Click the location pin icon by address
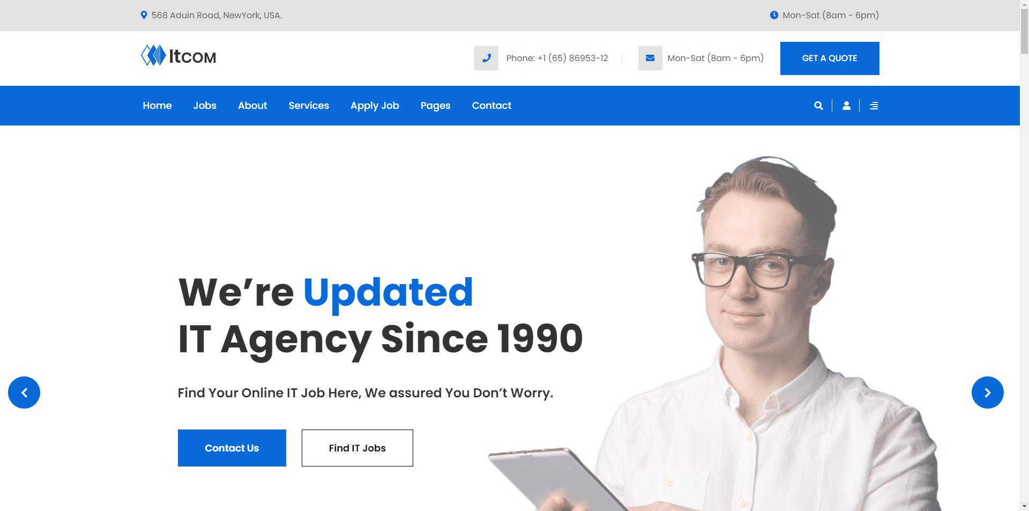This screenshot has width=1029, height=511. 144,15
